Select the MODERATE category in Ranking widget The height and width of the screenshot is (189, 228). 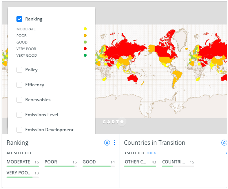(23, 163)
